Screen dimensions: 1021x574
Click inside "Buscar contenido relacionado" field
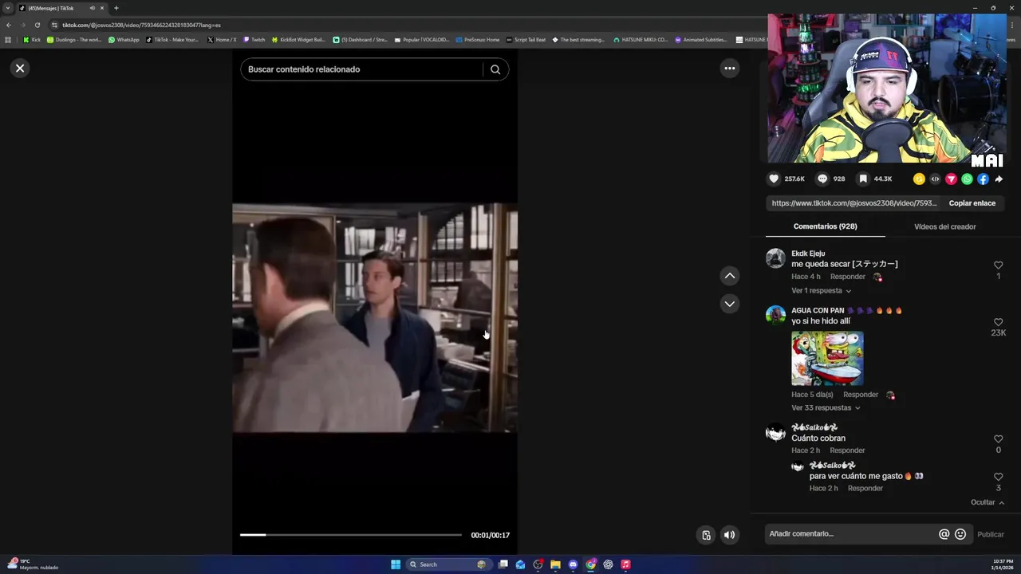pyautogui.click(x=363, y=69)
